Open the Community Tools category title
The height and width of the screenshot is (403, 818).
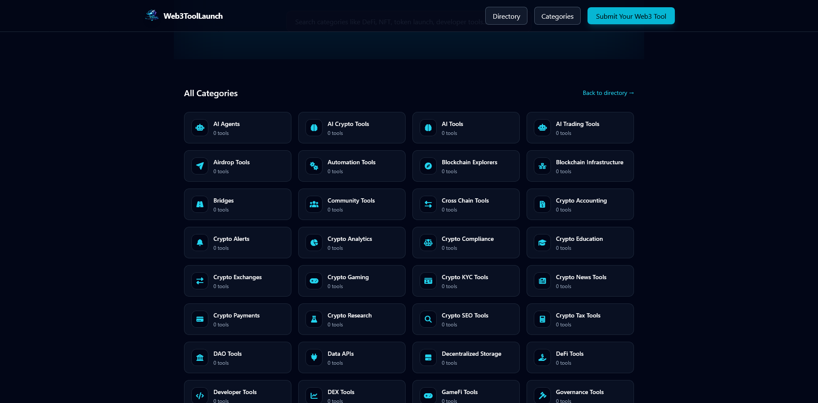351,200
